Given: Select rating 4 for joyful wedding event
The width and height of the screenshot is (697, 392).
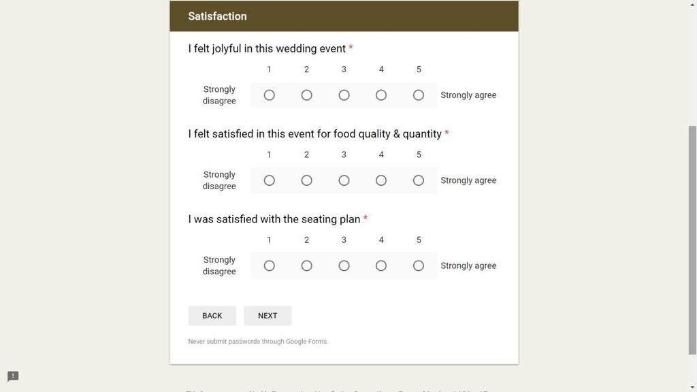Looking at the screenshot, I should click(x=381, y=95).
